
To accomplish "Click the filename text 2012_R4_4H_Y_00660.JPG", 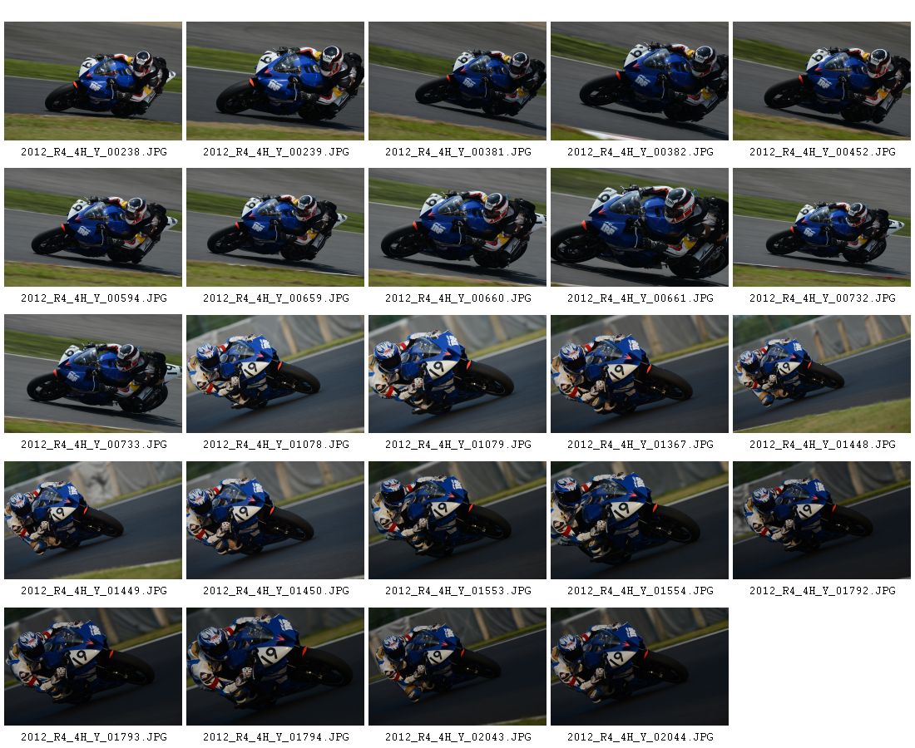I will click(x=458, y=298).
